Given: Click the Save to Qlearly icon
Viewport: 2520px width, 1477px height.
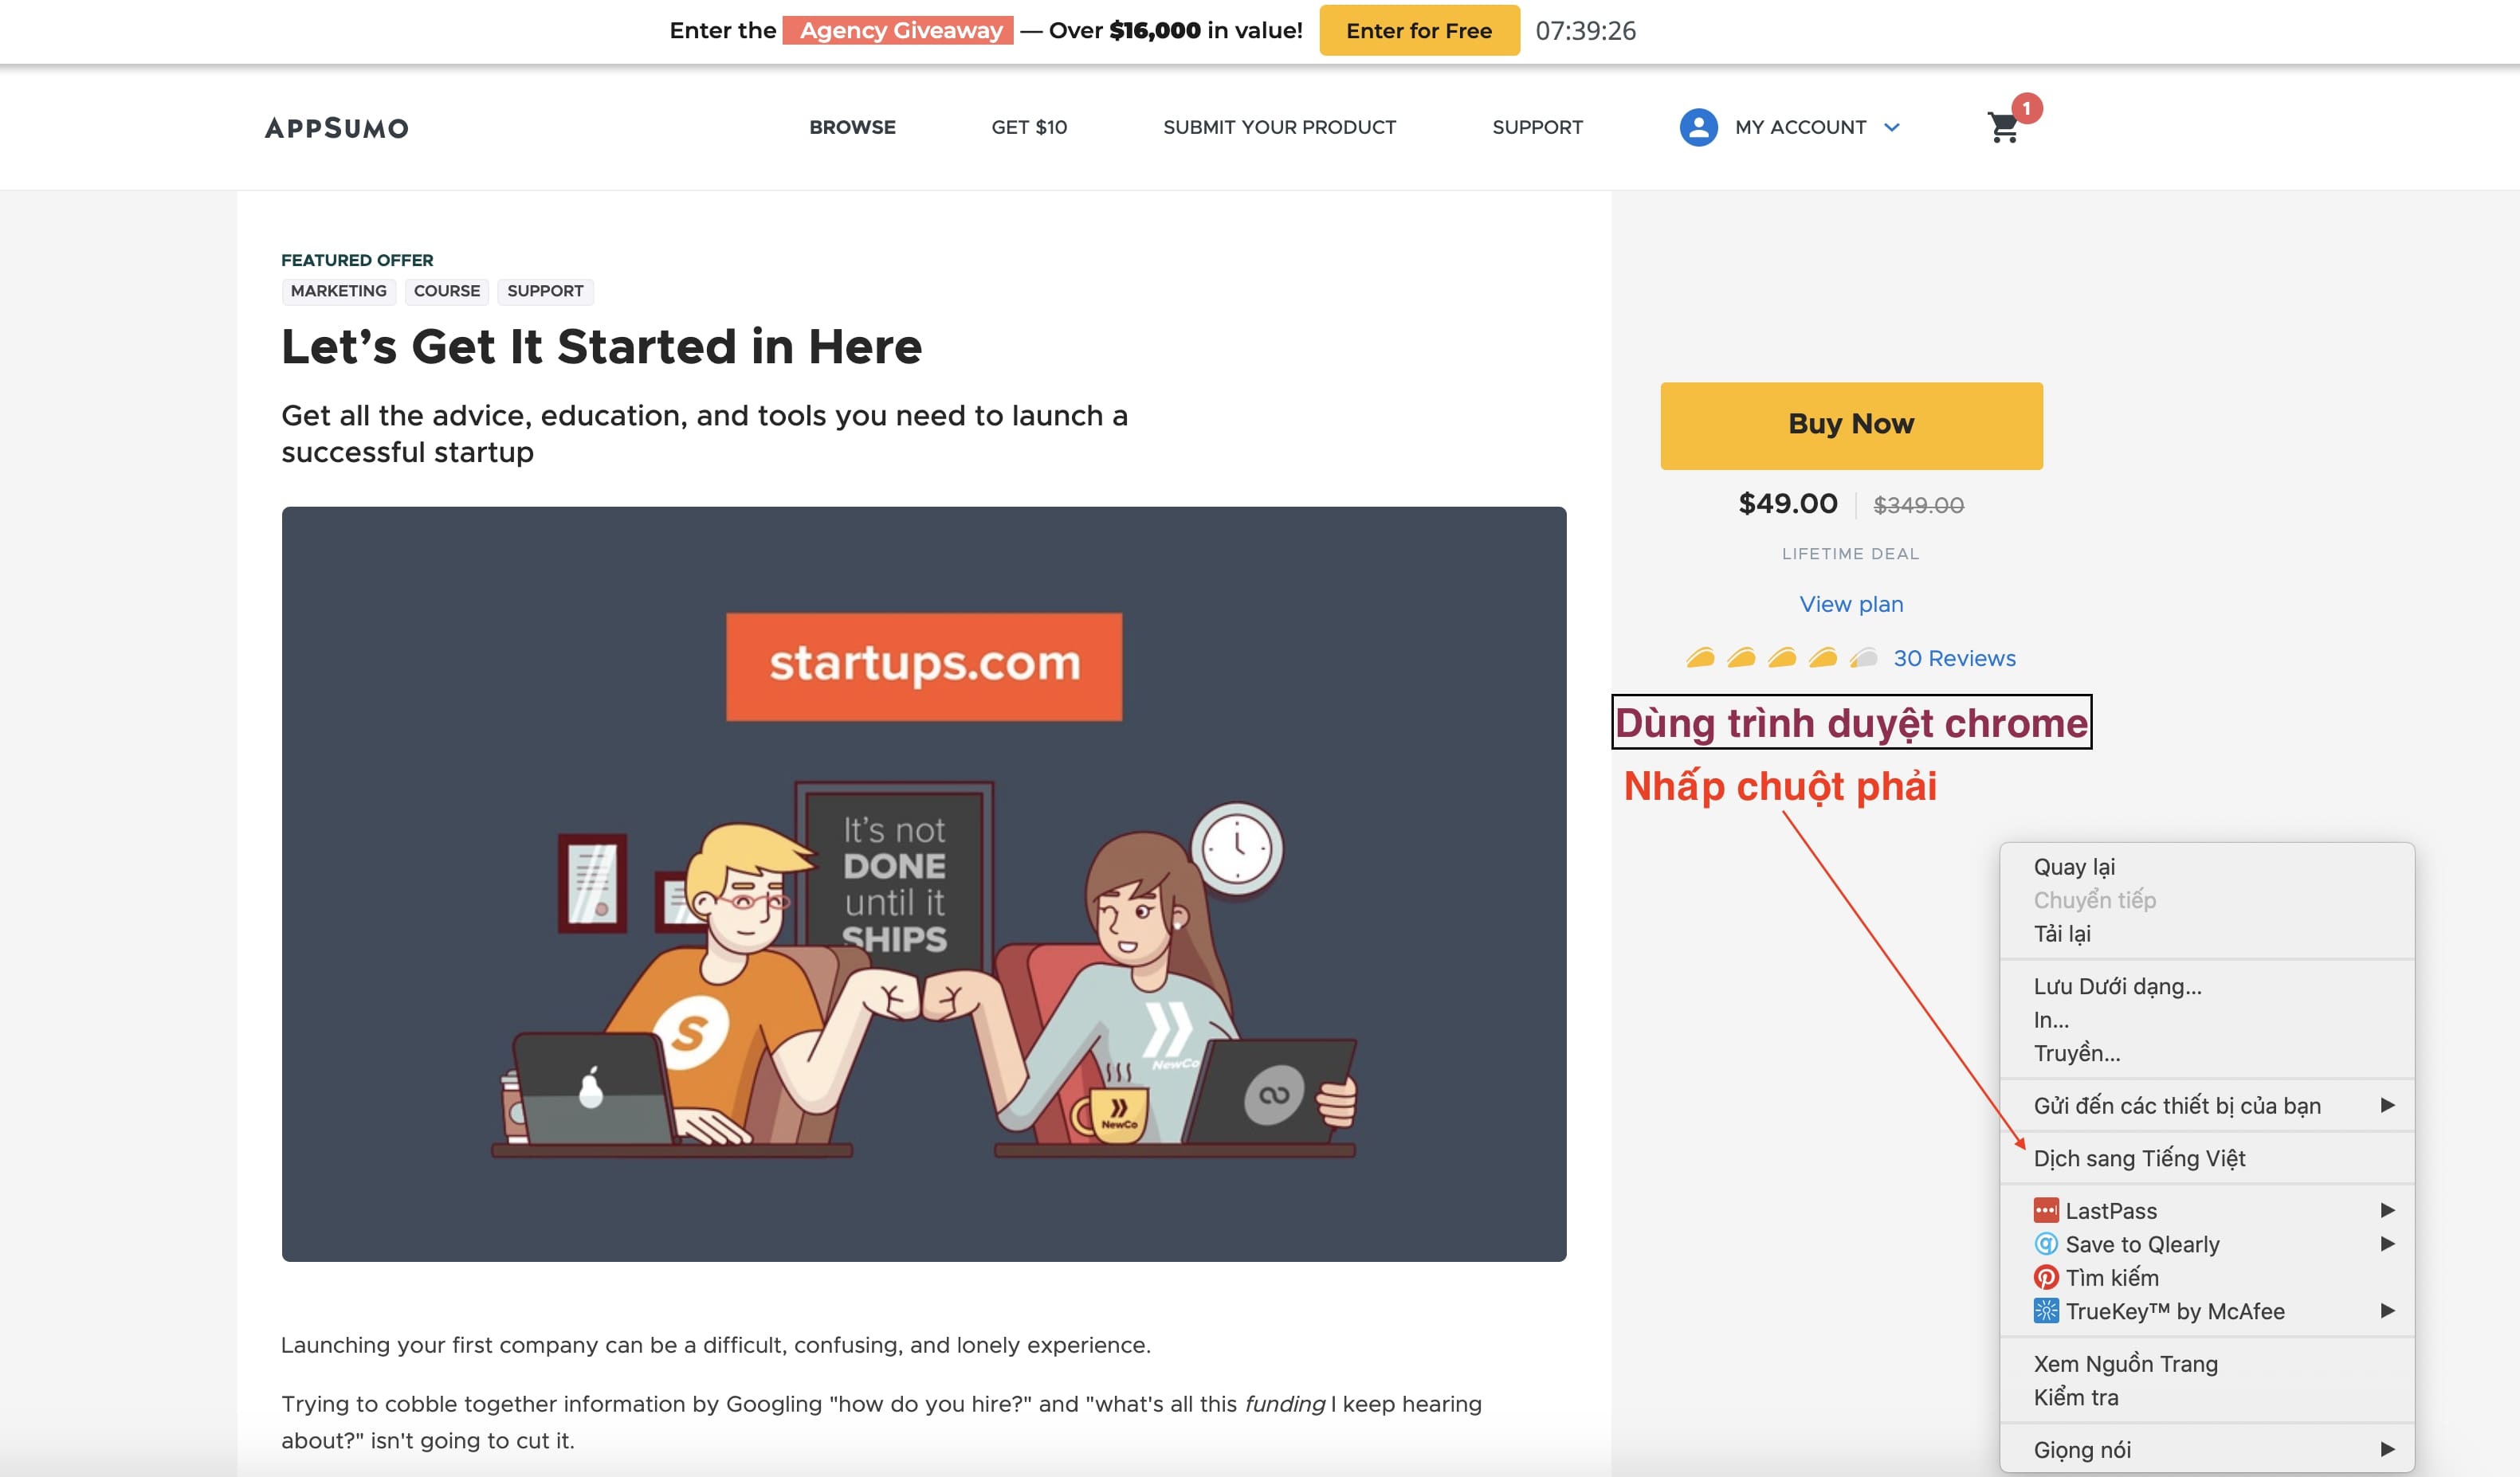Looking at the screenshot, I should click(2046, 1244).
